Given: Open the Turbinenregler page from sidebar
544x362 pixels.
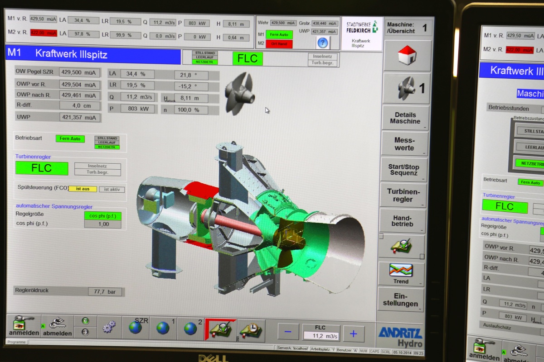Looking at the screenshot, I should tap(403, 195).
